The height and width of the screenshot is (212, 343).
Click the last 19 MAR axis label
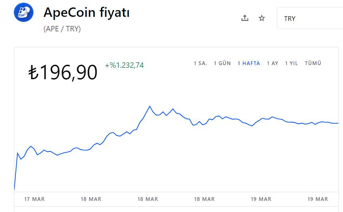click(318, 199)
